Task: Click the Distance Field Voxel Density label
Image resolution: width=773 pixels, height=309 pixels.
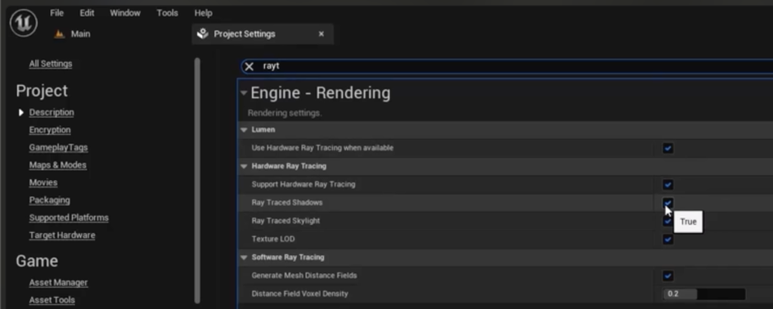Action: click(x=300, y=294)
